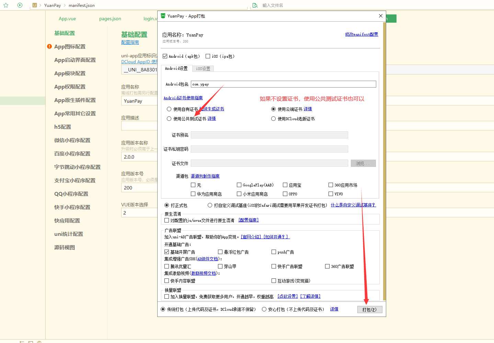Open 详情 link beside 安心打包

(334, 309)
